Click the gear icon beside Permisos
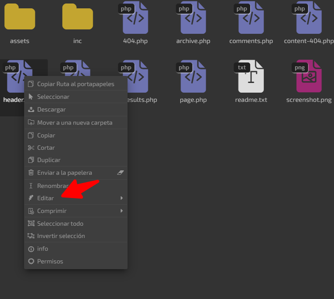 point(31,261)
